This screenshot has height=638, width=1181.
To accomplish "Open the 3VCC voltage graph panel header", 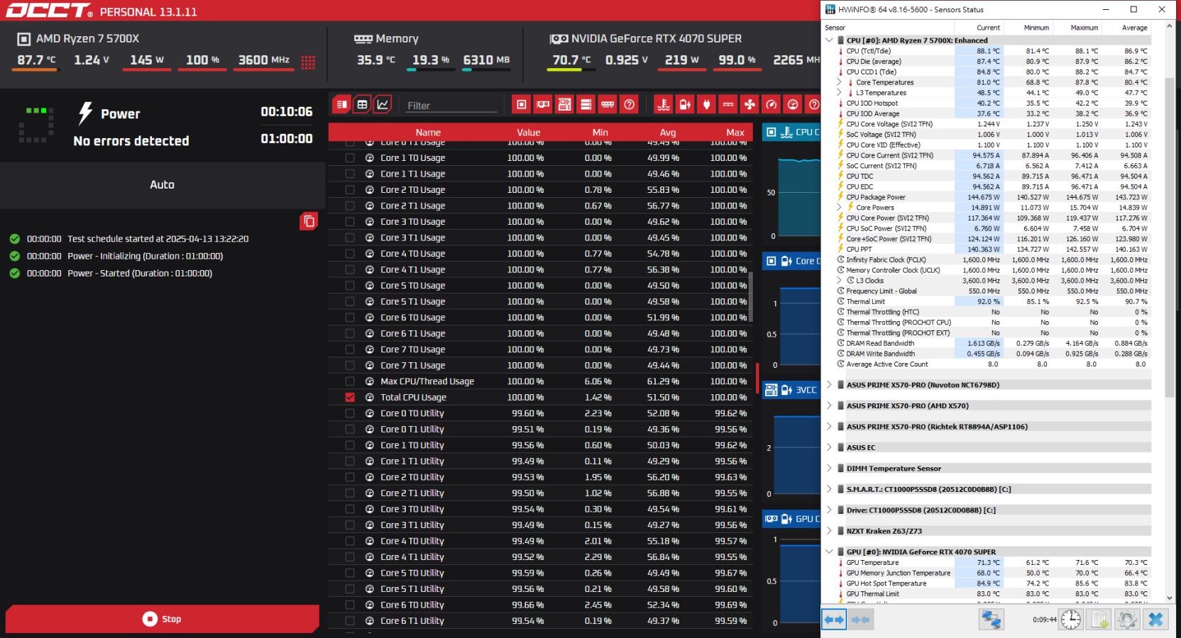I will [791, 390].
